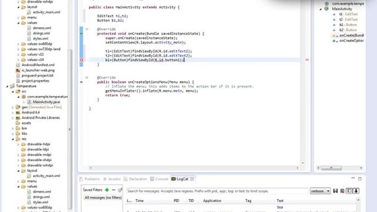Collapse the onCreateOptionsMenu code fold
Screen dimensions: 377x212
(87, 77)
